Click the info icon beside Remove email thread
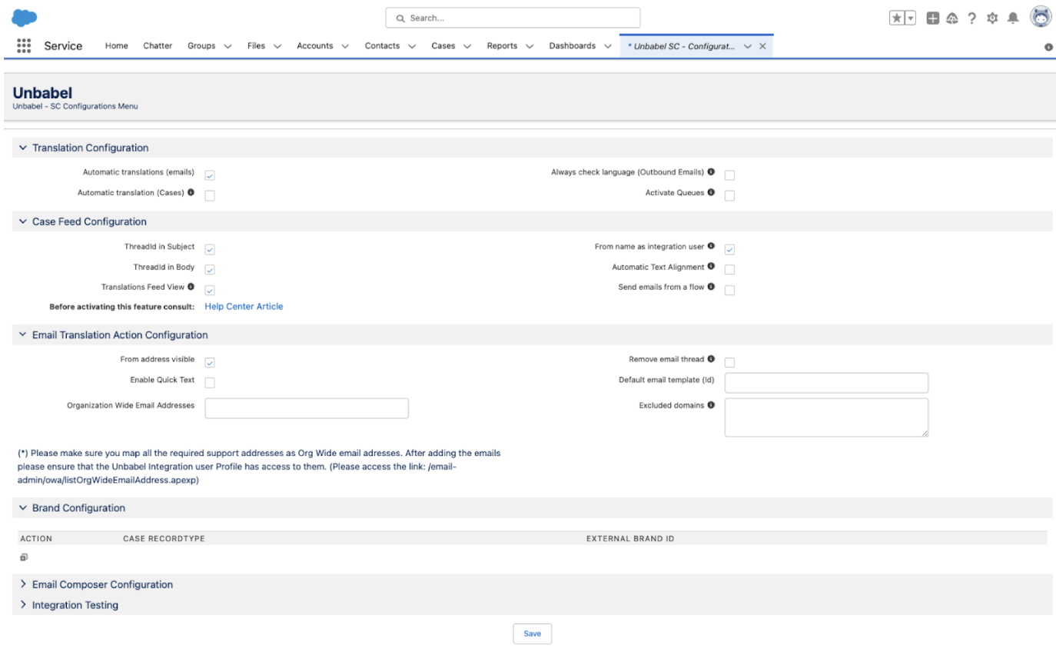Viewport: 1056px width, 652px height. [x=711, y=358]
